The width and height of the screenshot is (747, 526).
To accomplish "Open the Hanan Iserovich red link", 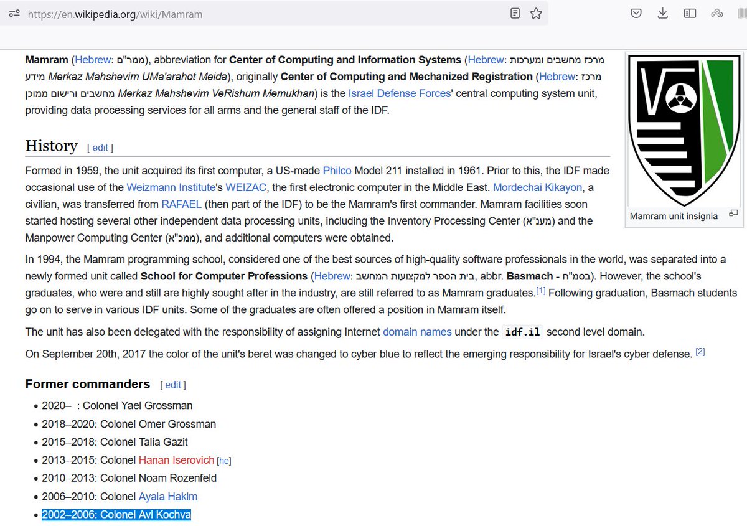I will (x=176, y=460).
